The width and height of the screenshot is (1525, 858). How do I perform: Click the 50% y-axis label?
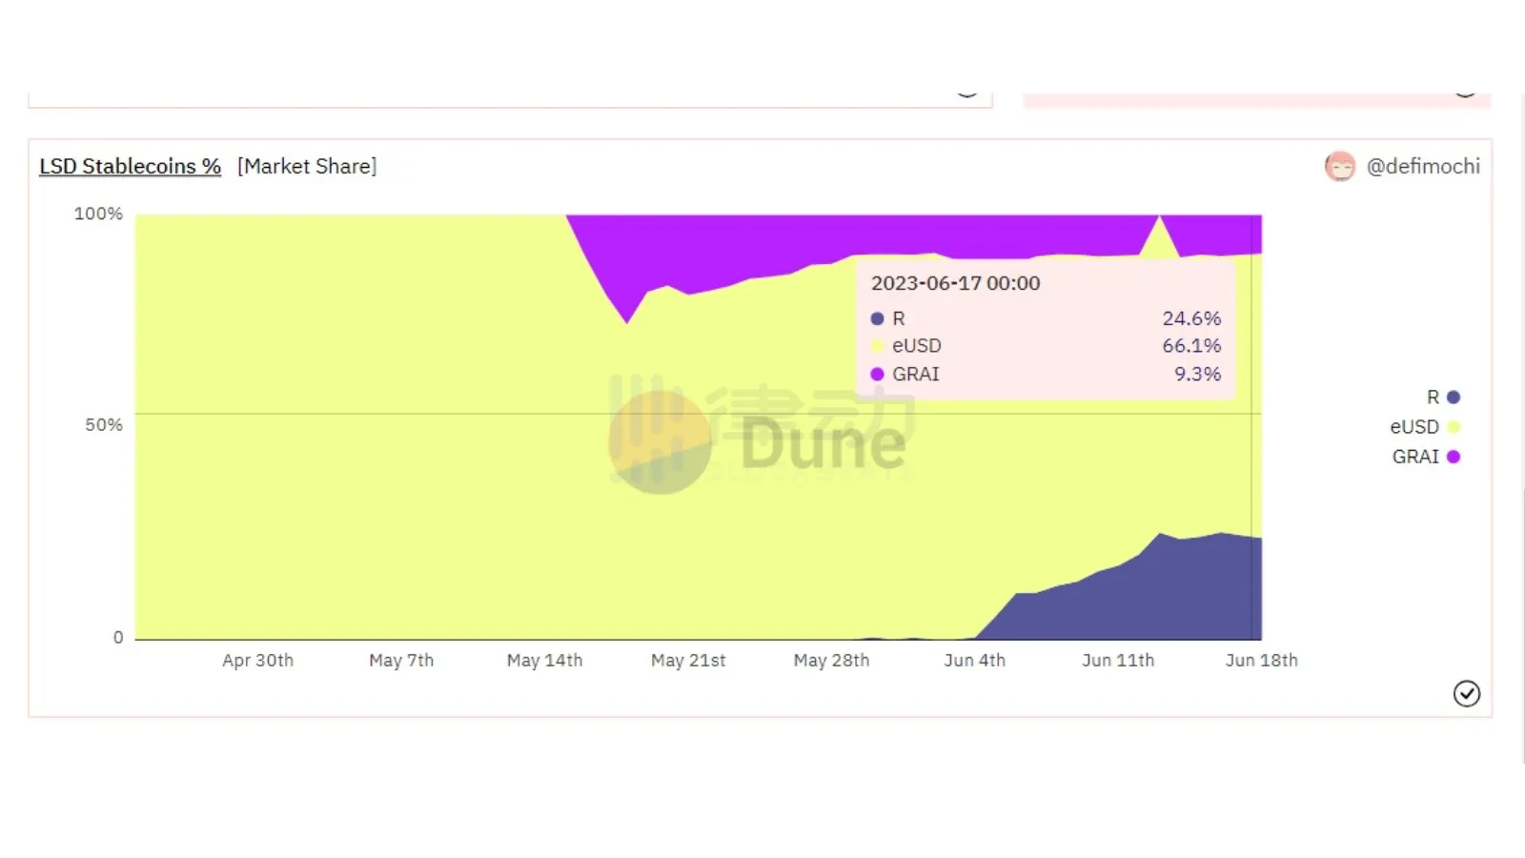(x=104, y=424)
